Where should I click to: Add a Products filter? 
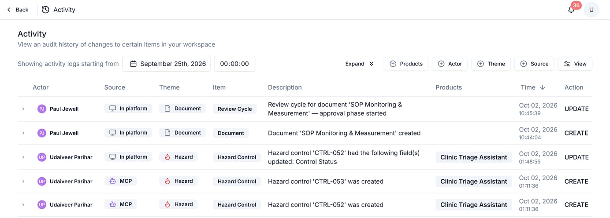(406, 64)
